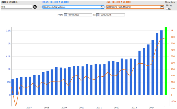Open the To date calendar icon
This screenshot has height=109, width=177.
coord(98,15)
